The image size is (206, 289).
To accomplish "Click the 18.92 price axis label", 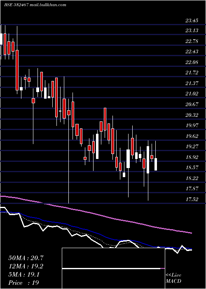I will point(192,157).
